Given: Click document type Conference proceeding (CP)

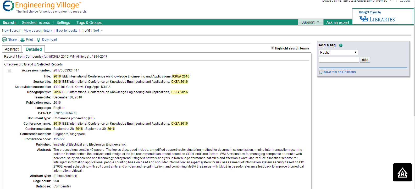Looking at the screenshot, I should click(74, 118).
